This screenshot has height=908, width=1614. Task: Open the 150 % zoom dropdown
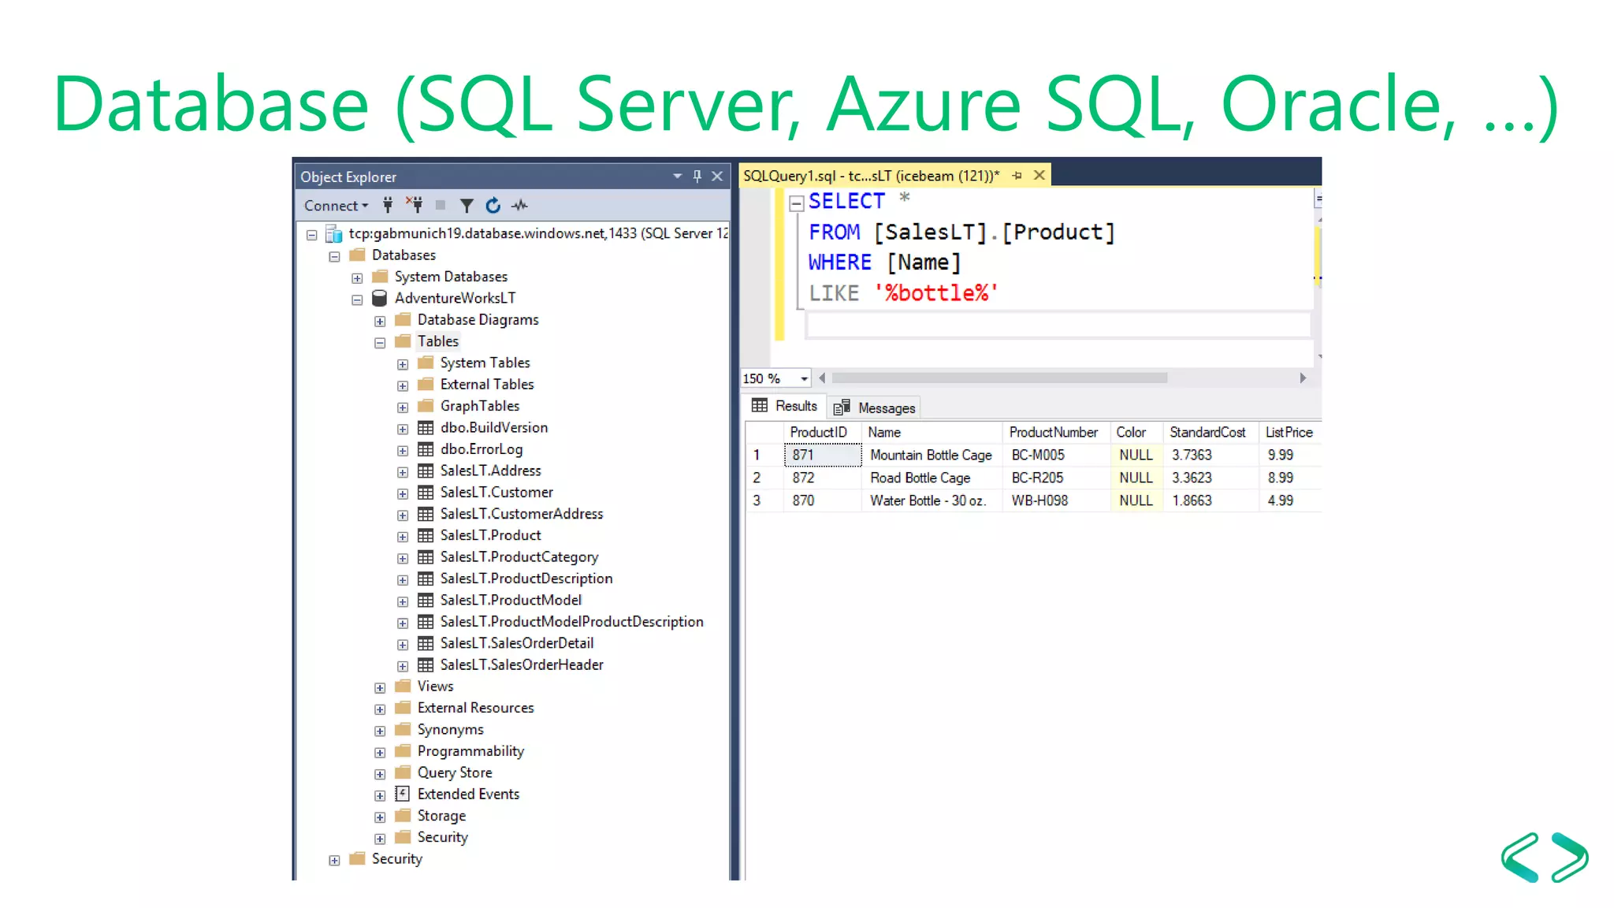coord(804,379)
